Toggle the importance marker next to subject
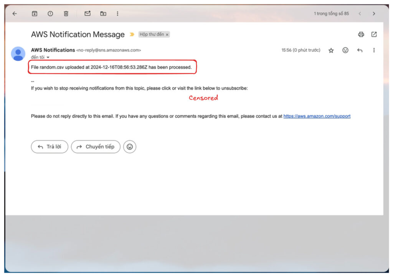 click(132, 34)
